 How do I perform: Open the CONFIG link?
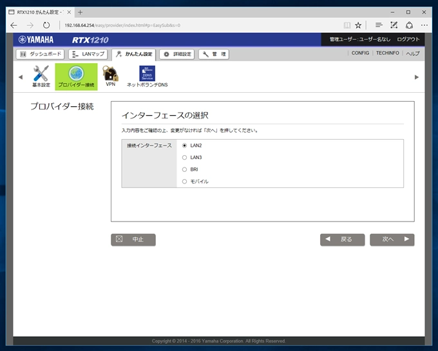point(360,53)
